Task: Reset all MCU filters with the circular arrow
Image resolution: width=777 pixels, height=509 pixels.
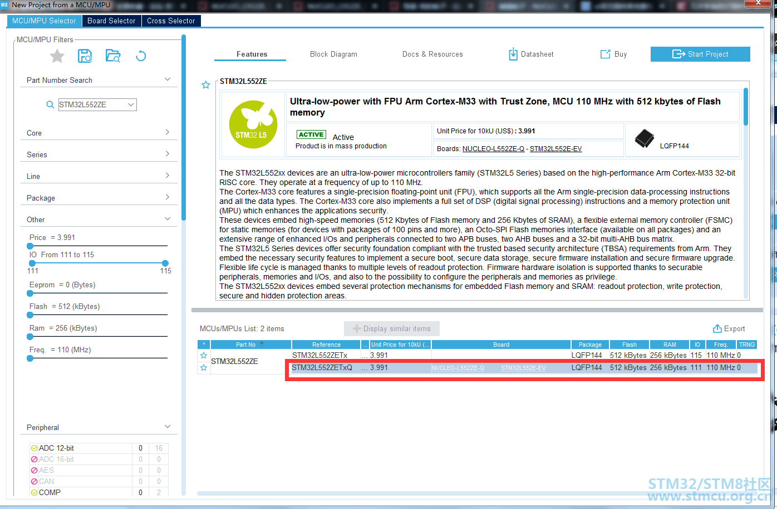Action: [x=141, y=56]
